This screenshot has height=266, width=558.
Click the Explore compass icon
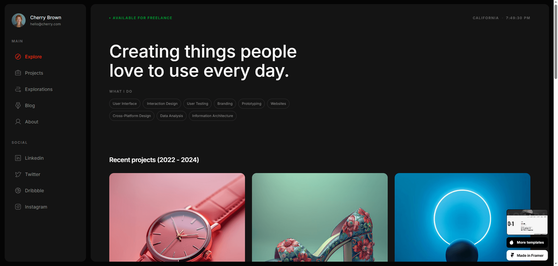pyautogui.click(x=18, y=57)
